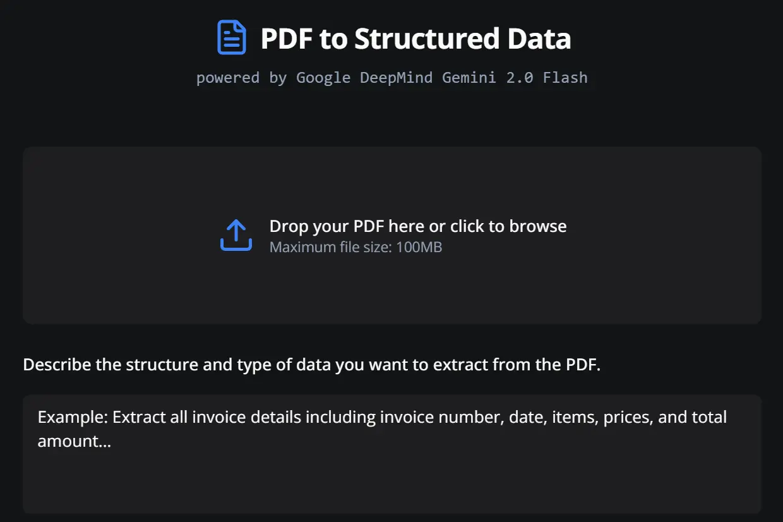Click the 'powered by Google DeepMind Gemini' subtitle
Viewport: 783px width, 522px height.
click(x=391, y=77)
